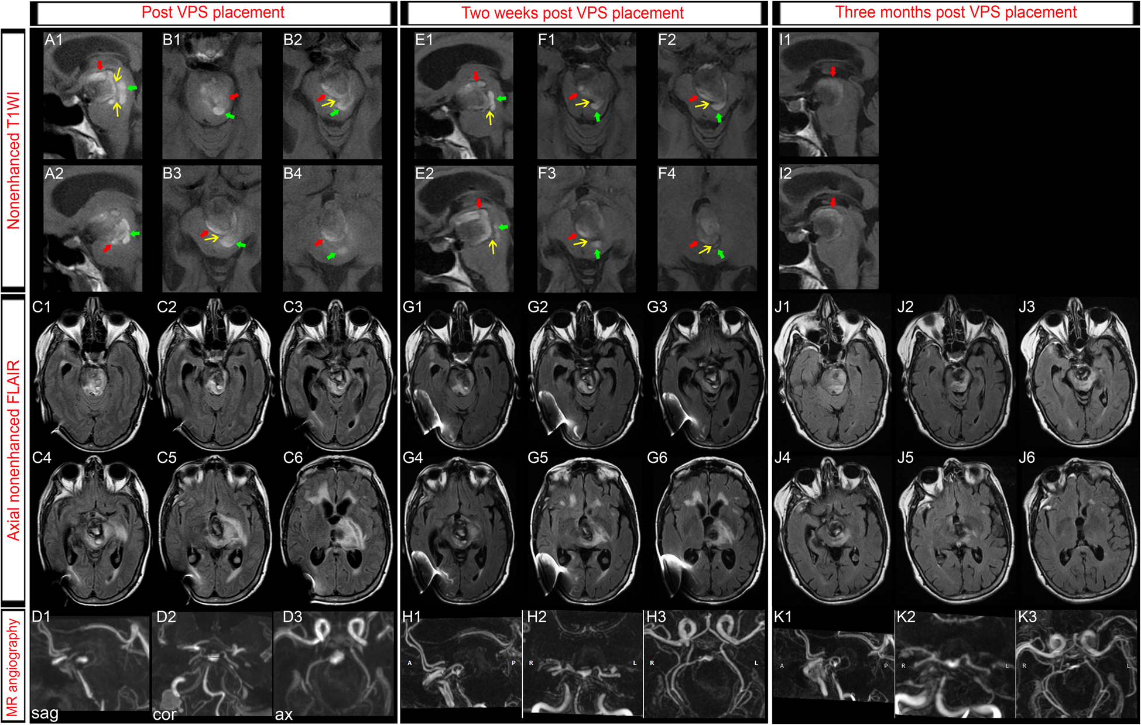Viewport: 1141px width, 725px height.
Task: Open the H3 MR angiography image
Action: (704, 664)
